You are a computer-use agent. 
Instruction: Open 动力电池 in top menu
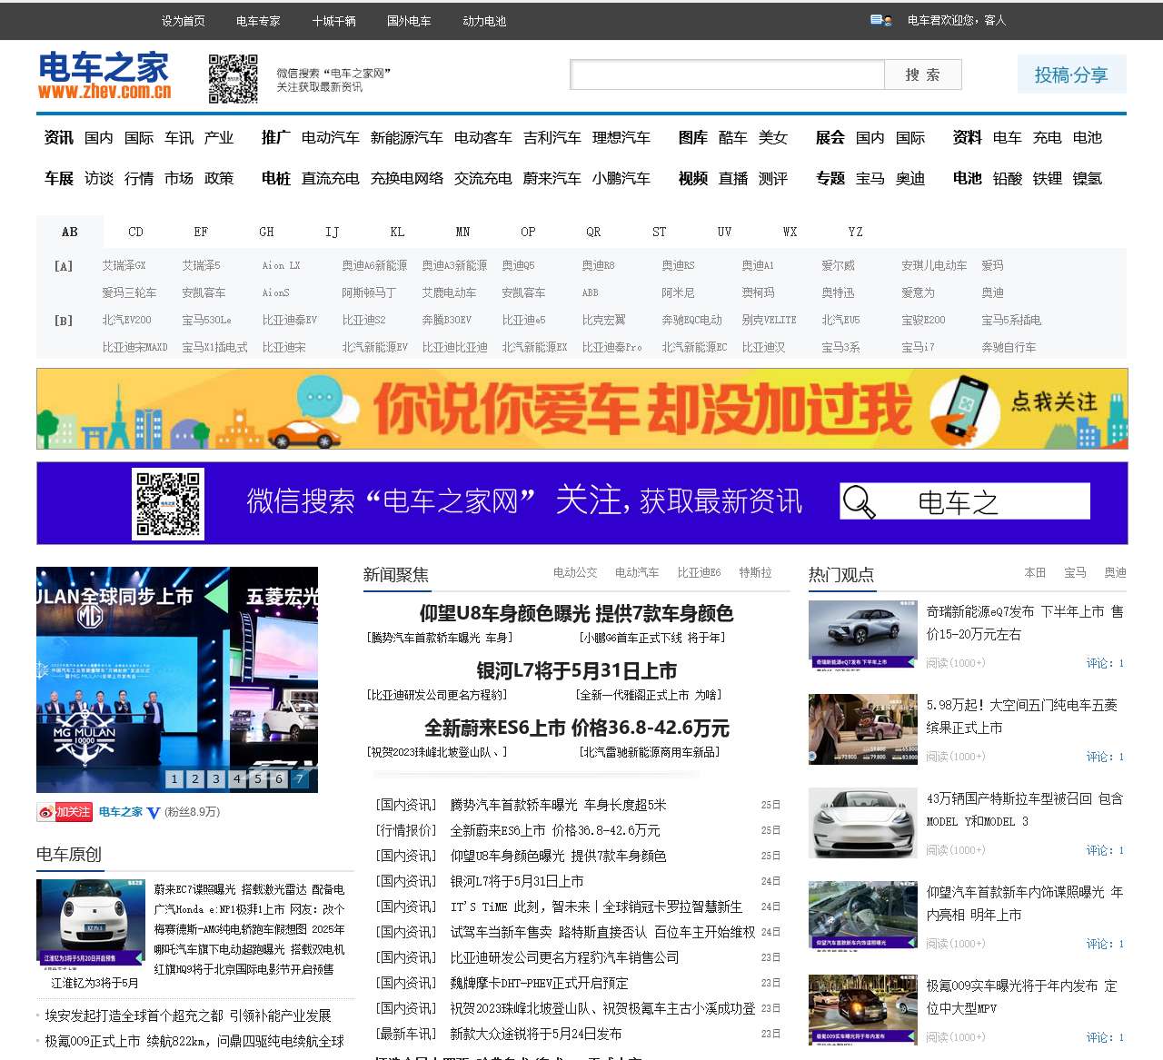pyautogui.click(x=484, y=21)
